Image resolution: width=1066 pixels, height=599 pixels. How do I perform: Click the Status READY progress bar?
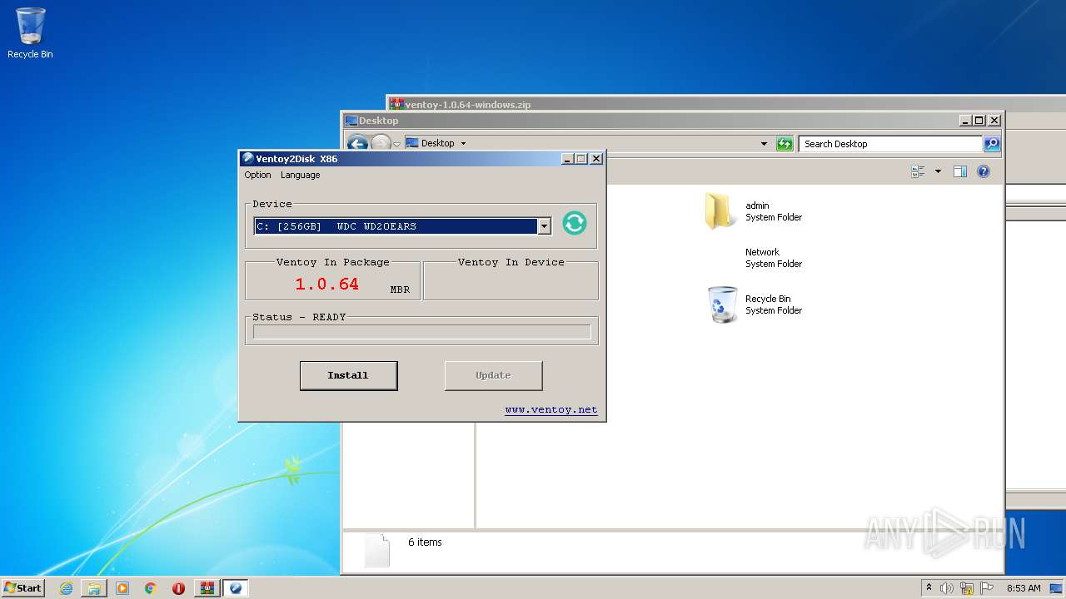click(421, 332)
